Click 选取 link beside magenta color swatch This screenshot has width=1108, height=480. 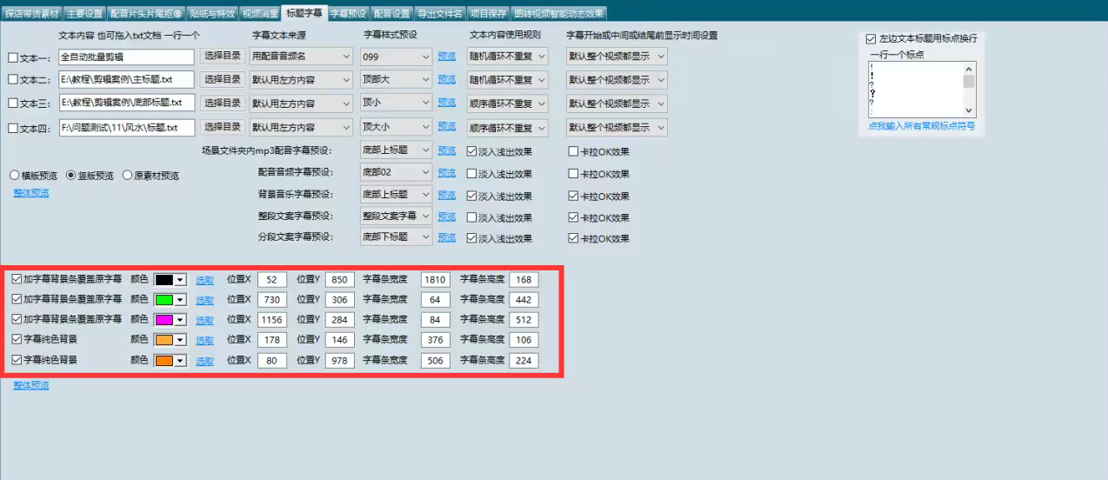204,320
